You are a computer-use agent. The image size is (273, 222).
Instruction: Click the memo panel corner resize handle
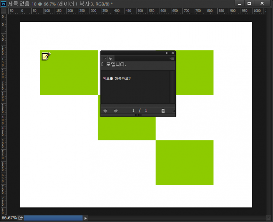[174, 111]
